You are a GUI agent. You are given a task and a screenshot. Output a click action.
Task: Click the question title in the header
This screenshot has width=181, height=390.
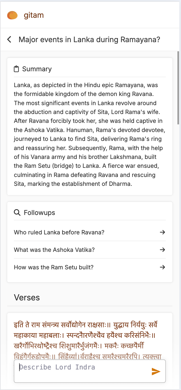point(89,39)
